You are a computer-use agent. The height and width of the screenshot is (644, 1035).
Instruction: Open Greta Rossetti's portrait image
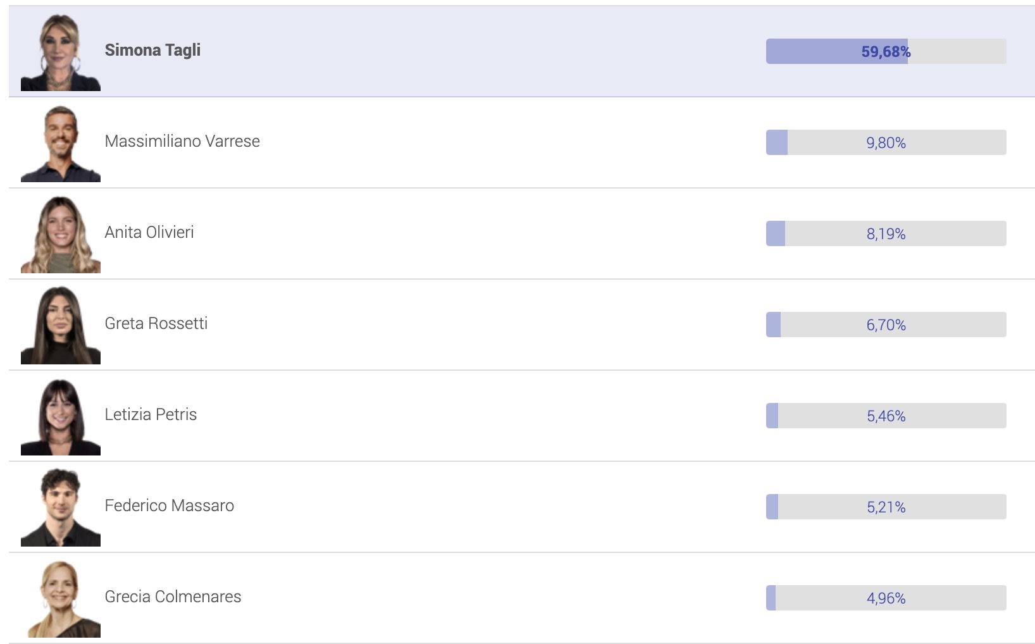pyautogui.click(x=61, y=325)
